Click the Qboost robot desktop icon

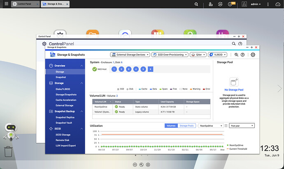pyautogui.click(x=11, y=132)
